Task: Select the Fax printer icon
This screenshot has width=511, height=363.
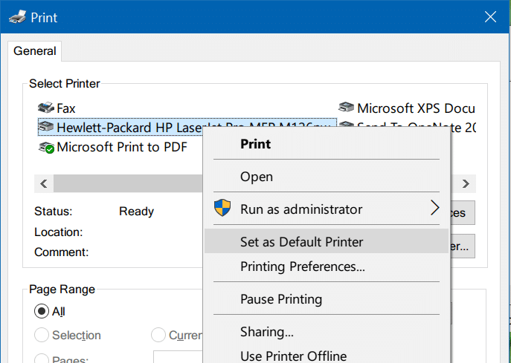Action: (x=46, y=108)
